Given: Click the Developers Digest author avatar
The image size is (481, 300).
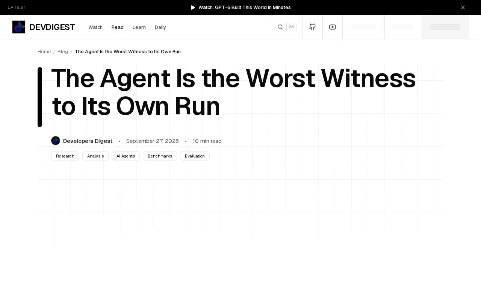Looking at the screenshot, I should [x=56, y=141].
